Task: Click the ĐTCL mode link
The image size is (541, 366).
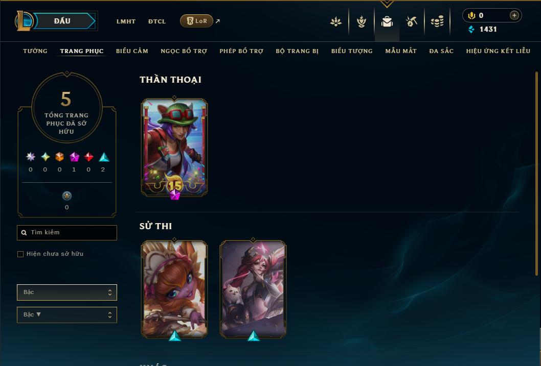Action: (157, 21)
